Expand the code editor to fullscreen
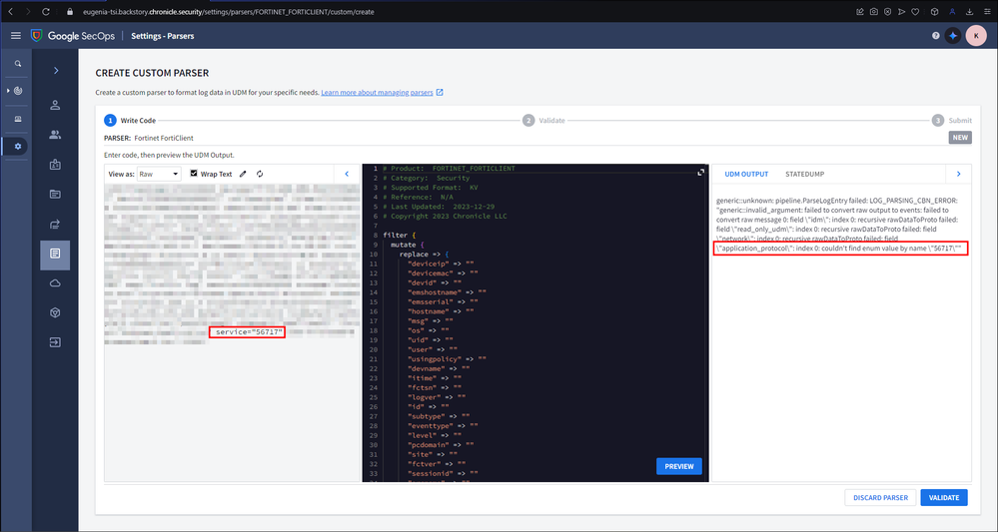Viewport: 998px width, 532px height. coord(700,173)
